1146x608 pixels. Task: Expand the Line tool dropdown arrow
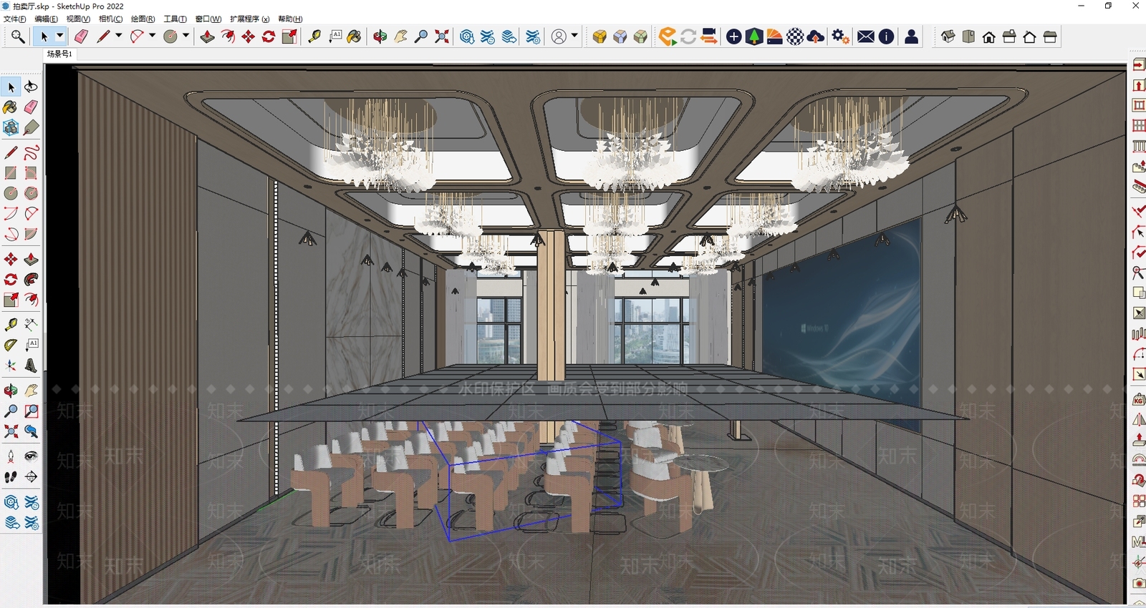coord(119,36)
